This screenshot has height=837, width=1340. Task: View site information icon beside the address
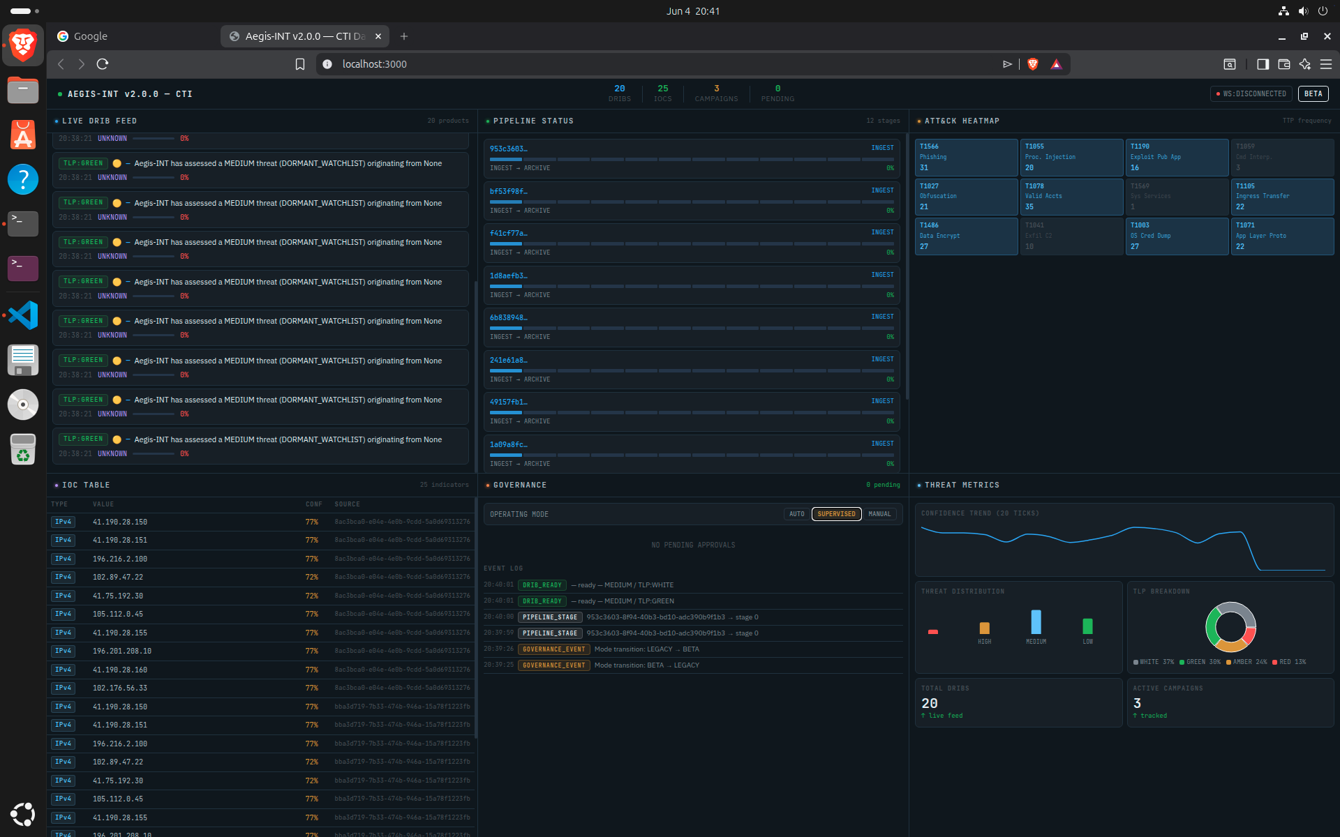point(327,64)
